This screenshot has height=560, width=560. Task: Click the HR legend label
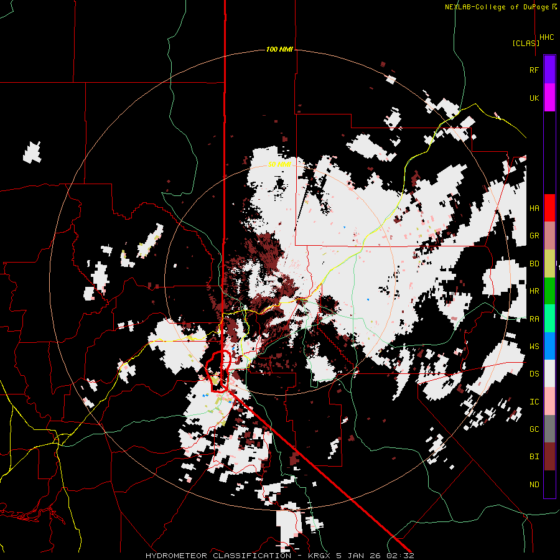534,291
